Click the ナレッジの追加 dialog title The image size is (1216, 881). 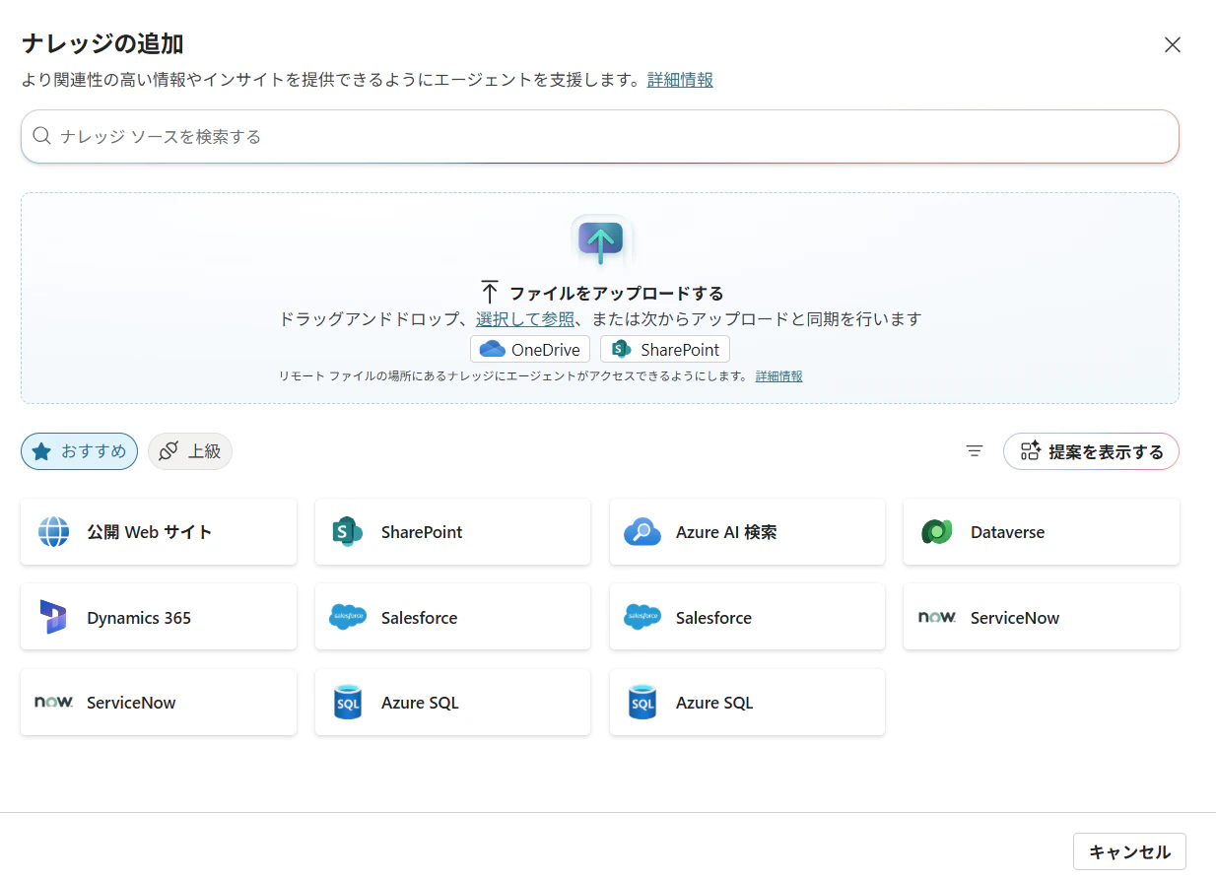[102, 43]
